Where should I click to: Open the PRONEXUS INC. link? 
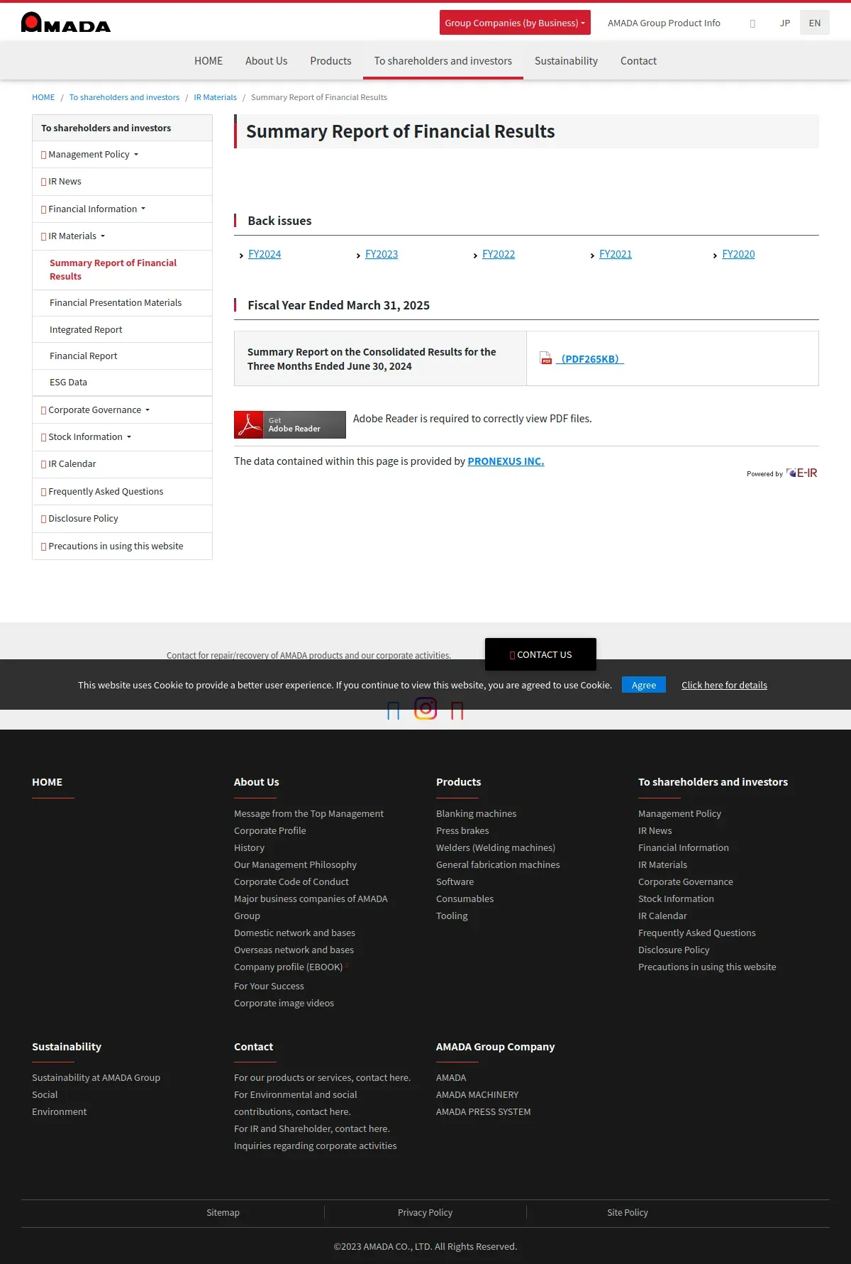point(506,461)
